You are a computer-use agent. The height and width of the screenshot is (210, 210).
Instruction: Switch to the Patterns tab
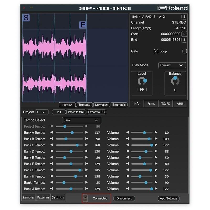pos(43,197)
